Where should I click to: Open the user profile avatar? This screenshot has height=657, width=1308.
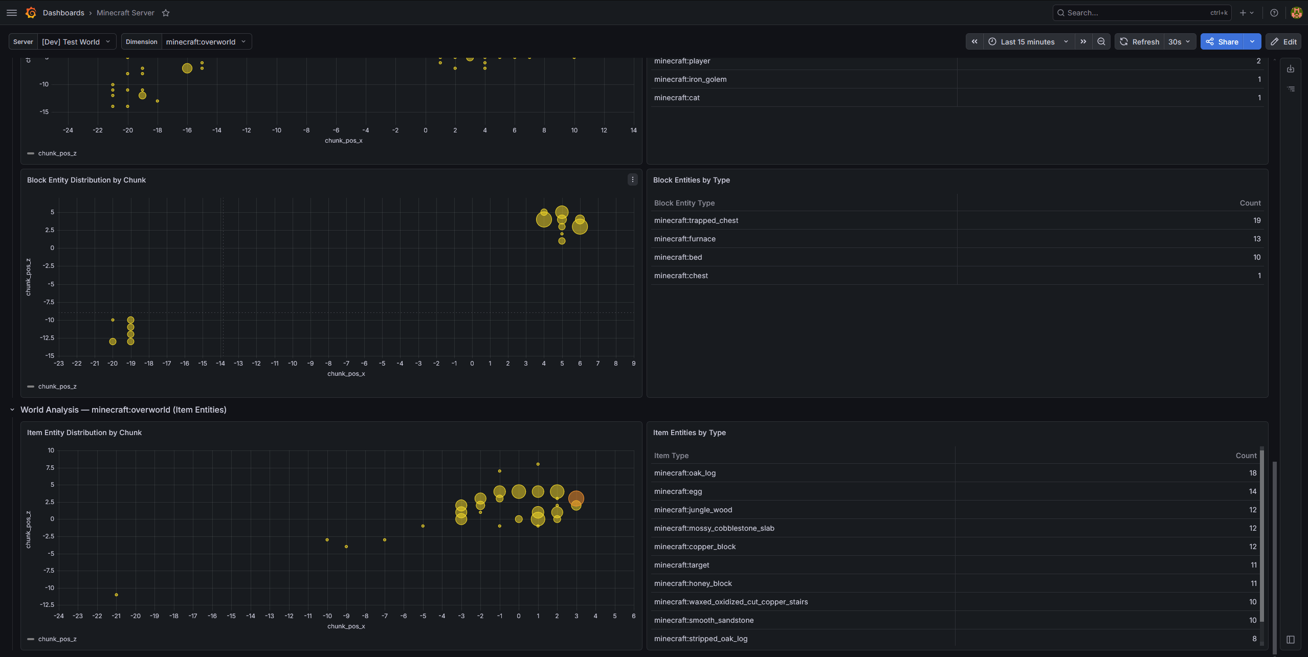coord(1296,13)
